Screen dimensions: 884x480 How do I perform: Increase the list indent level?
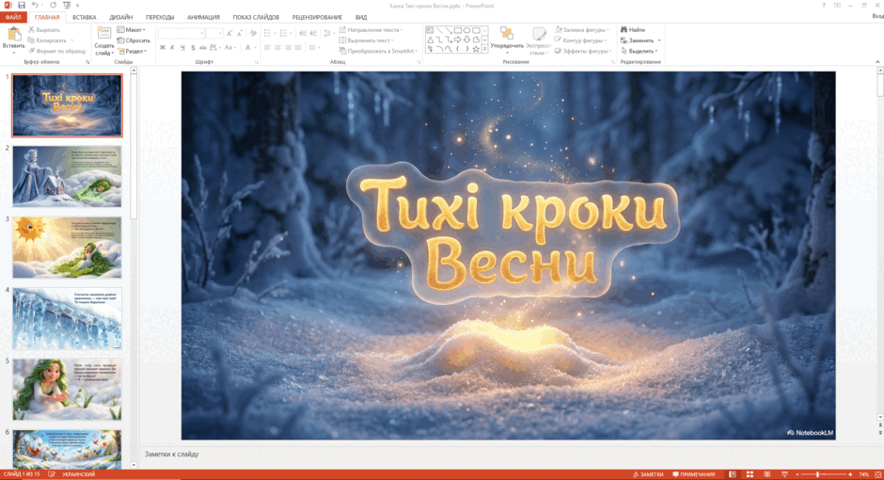pos(313,33)
